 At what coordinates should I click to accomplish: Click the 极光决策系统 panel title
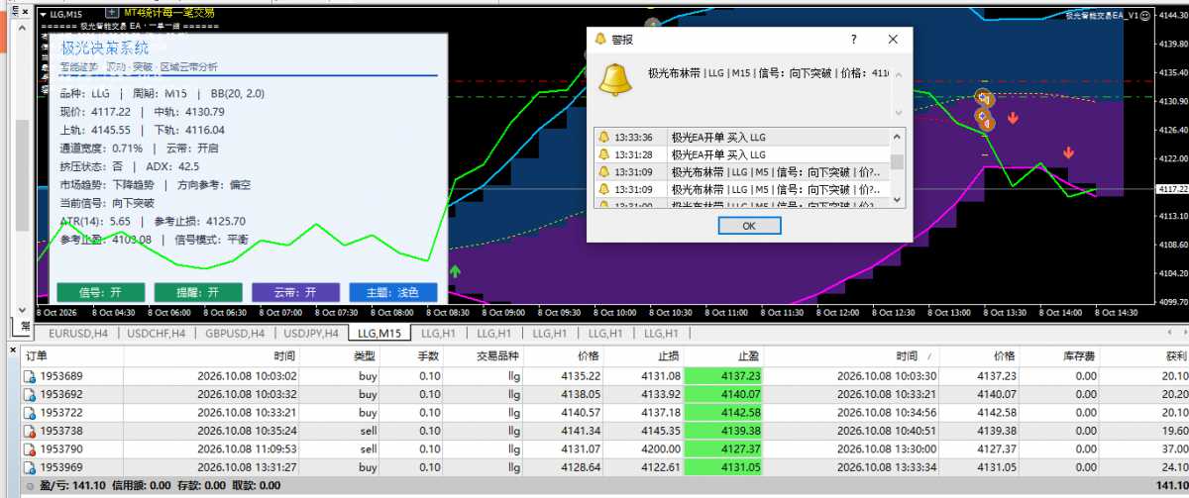point(105,48)
